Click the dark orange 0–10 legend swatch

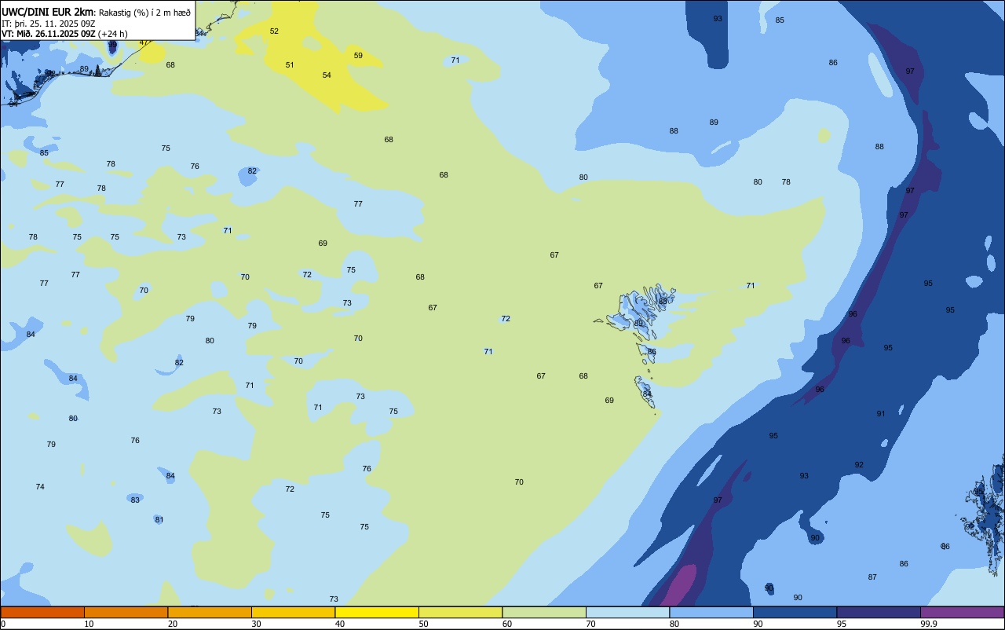click(x=42, y=612)
